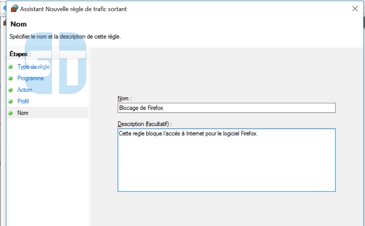Click the green bullet next to Programme
The width and height of the screenshot is (365, 226).
(x=11, y=78)
